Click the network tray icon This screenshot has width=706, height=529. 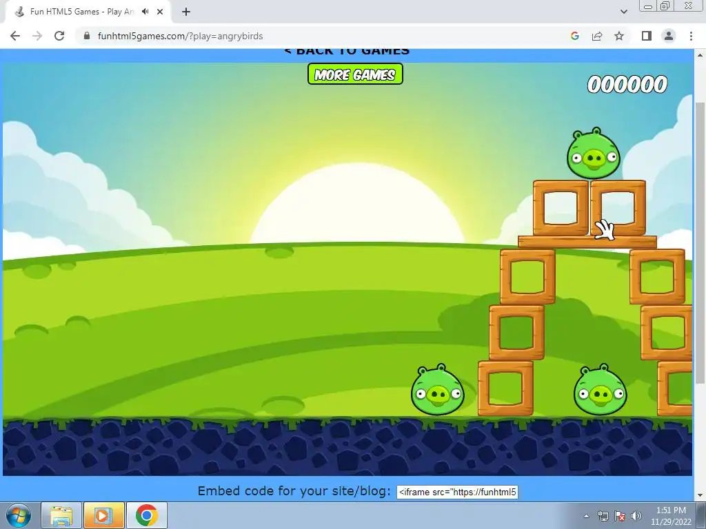click(x=603, y=516)
